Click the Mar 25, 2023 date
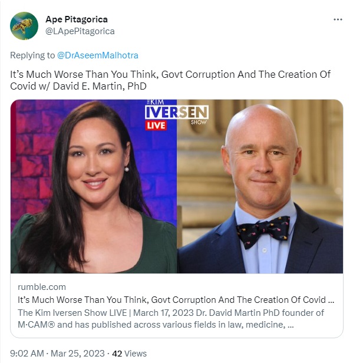353x363 pixels. tap(78, 354)
